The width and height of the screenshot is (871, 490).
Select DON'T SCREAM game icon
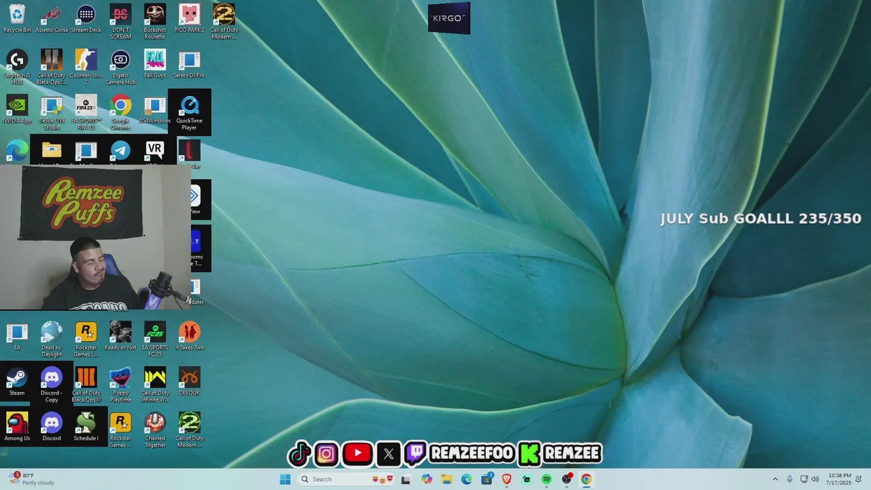120,22
